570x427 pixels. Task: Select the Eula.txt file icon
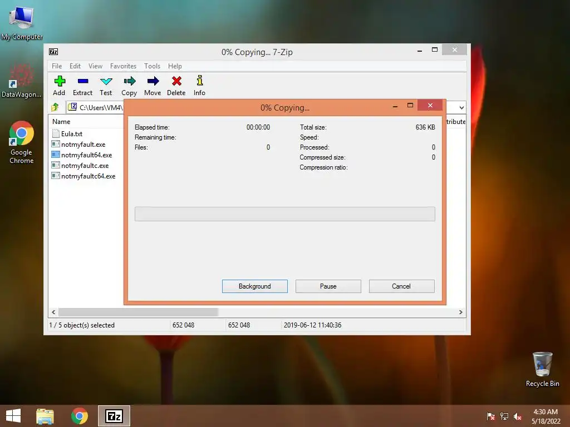56,133
